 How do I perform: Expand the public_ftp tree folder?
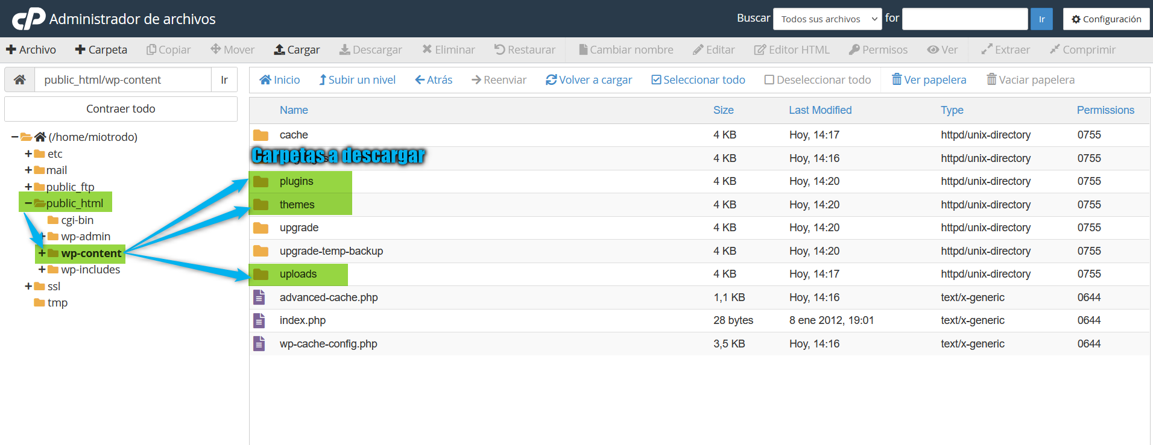(28, 187)
